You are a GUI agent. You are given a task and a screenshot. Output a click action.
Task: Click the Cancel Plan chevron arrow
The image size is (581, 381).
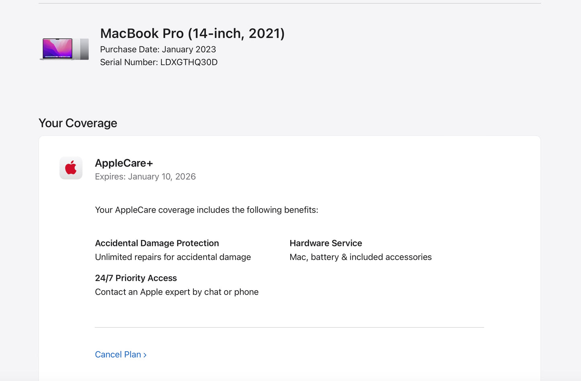point(145,354)
